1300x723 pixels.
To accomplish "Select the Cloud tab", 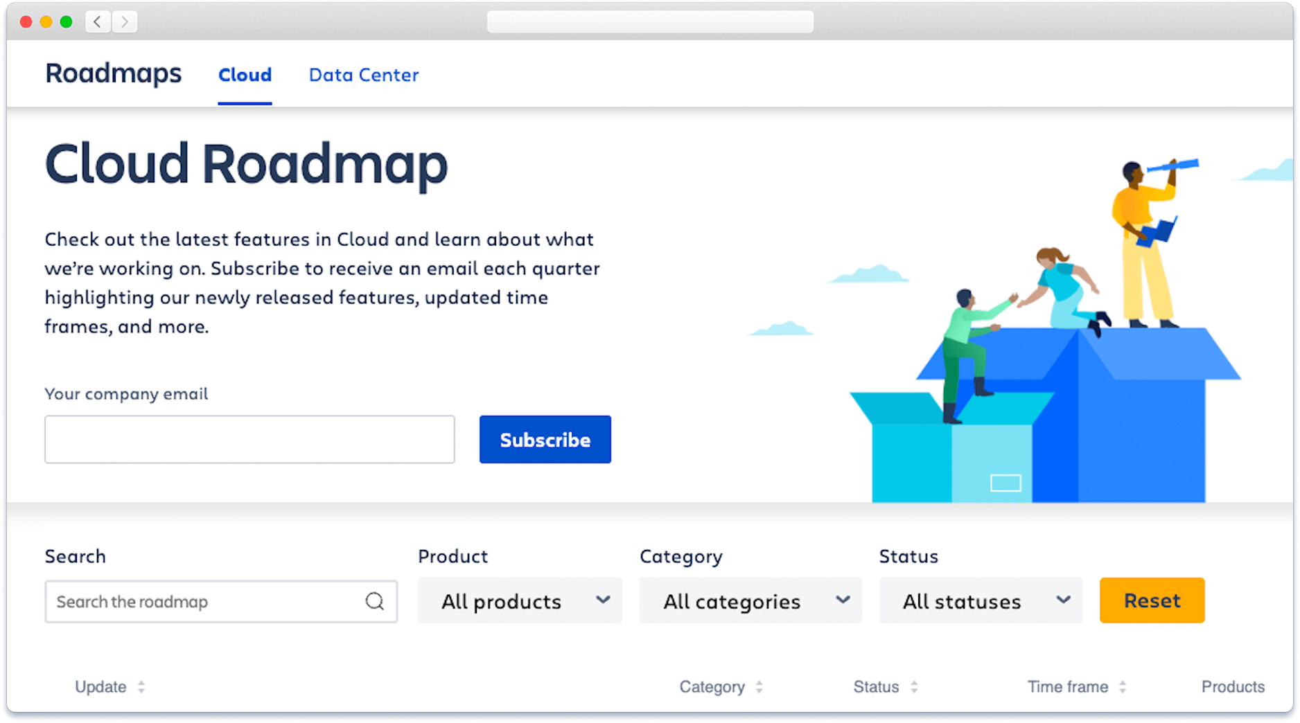I will point(244,75).
